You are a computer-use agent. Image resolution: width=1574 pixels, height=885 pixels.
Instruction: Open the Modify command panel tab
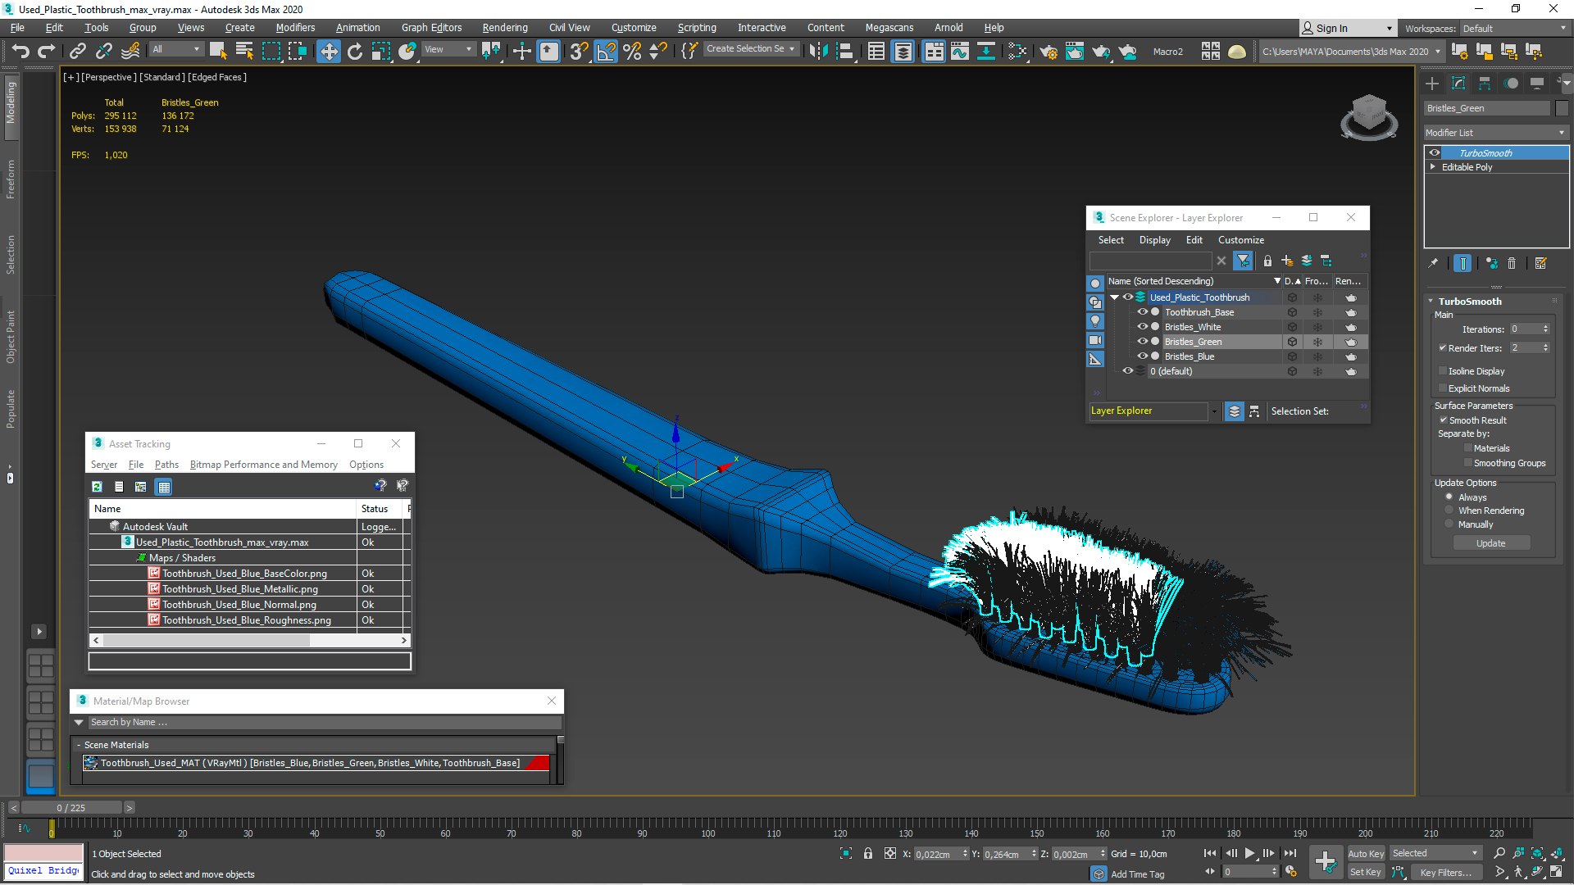point(1458,83)
